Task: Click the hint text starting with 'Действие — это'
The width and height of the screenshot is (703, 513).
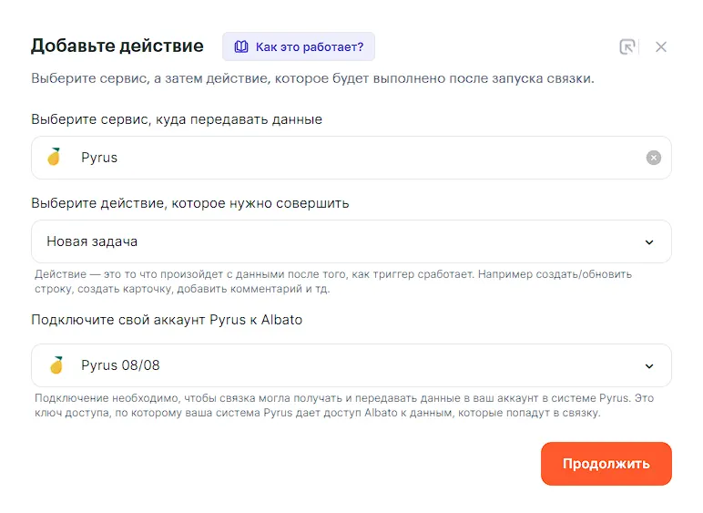Action: click(332, 282)
